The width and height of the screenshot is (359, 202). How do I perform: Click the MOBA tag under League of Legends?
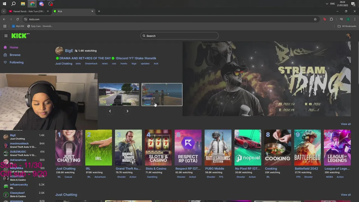click(x=330, y=177)
